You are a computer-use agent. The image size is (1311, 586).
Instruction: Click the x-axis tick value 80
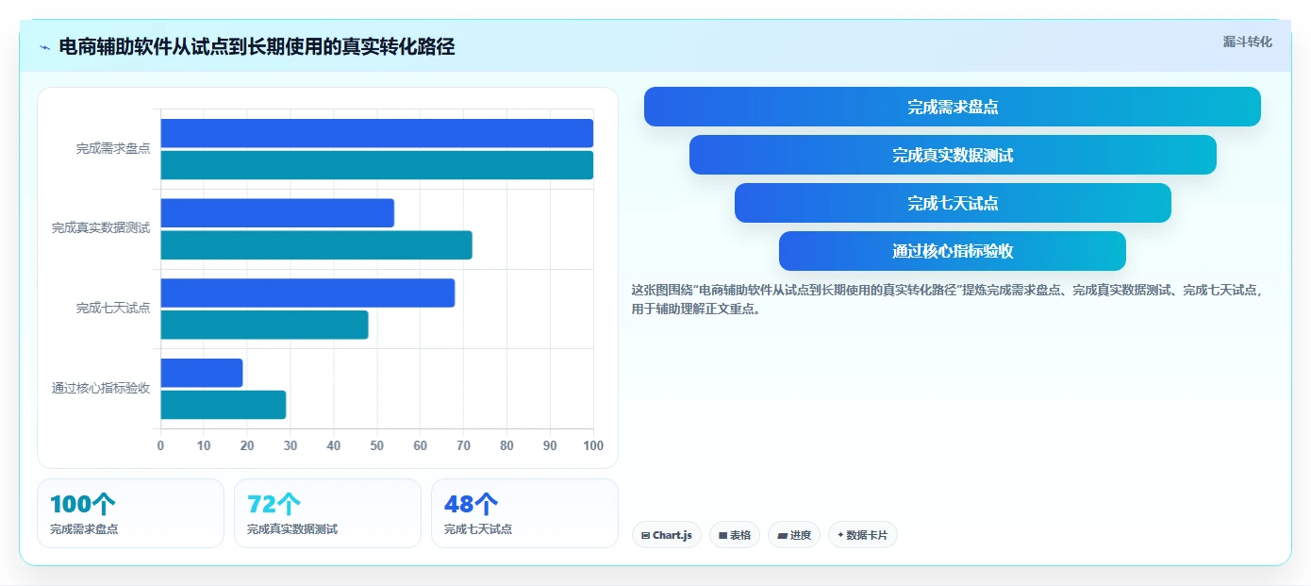tap(506, 445)
